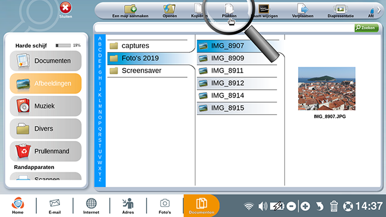The image size is (386, 217).
Task: Select the file IMG_8914
Action: (237, 96)
